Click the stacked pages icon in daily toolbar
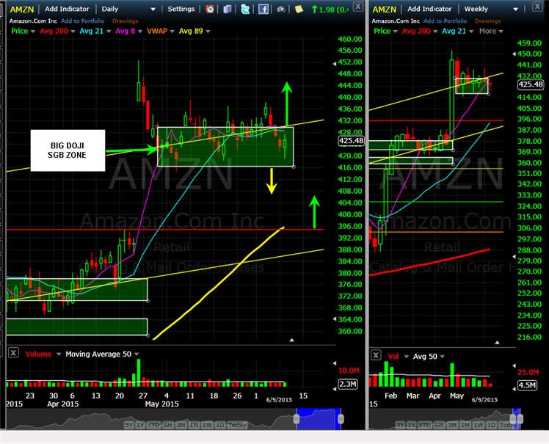Screen dimensions: 549x444 point(228,9)
